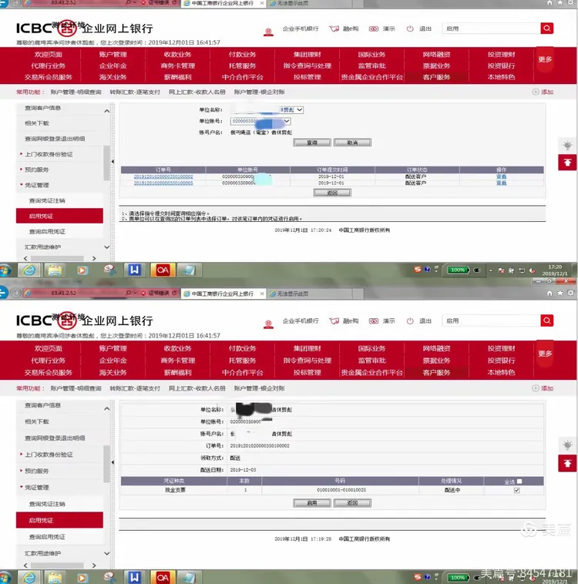Click the address bar showing 83.41.2.52 in the lower window

tap(76, 293)
